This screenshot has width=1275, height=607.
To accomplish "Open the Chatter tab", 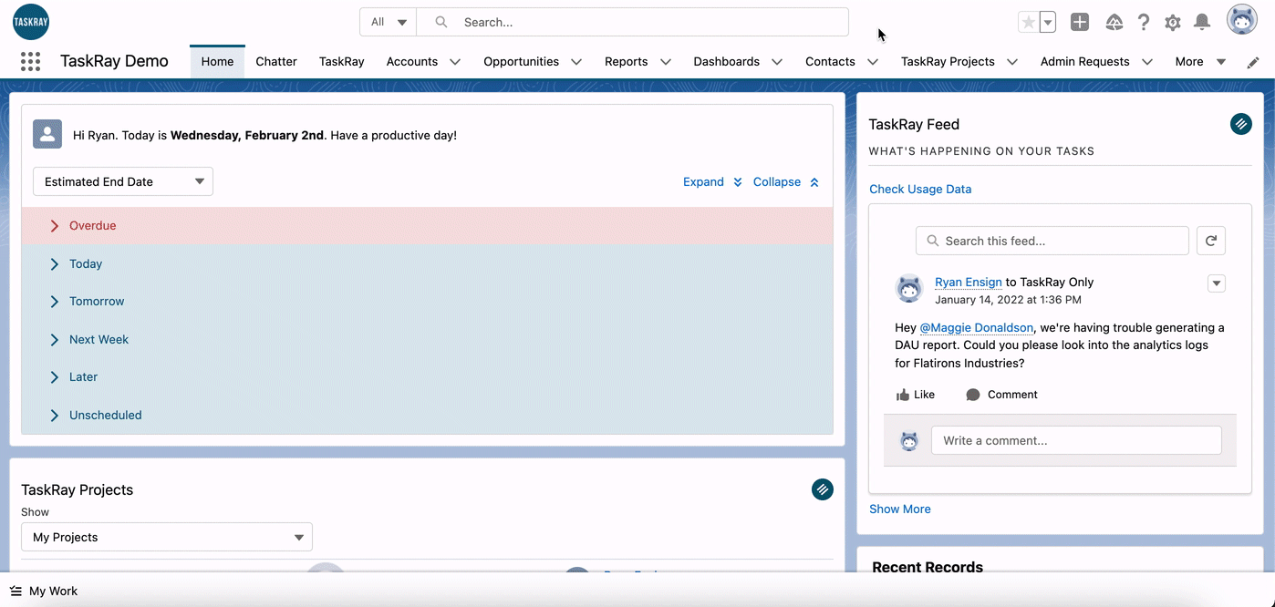I will coord(276,61).
